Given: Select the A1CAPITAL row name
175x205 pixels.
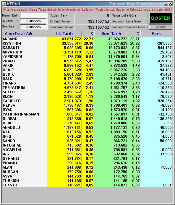Looking at the screenshot, I should click(12, 150).
